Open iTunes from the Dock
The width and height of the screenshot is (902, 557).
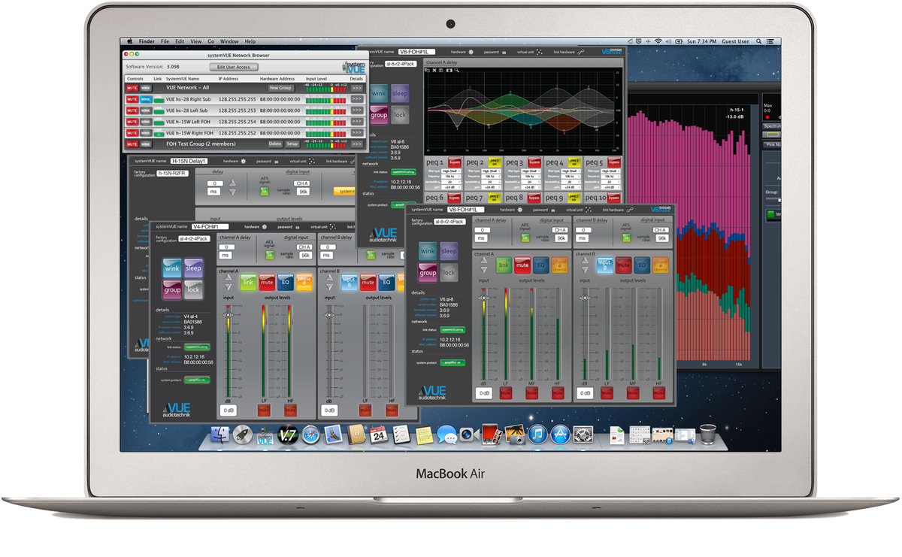tap(537, 434)
